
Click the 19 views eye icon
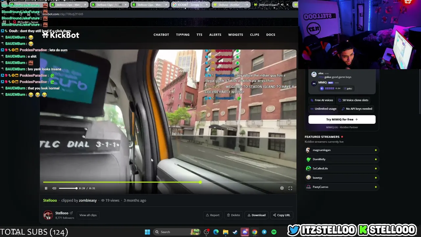[x=103, y=200]
